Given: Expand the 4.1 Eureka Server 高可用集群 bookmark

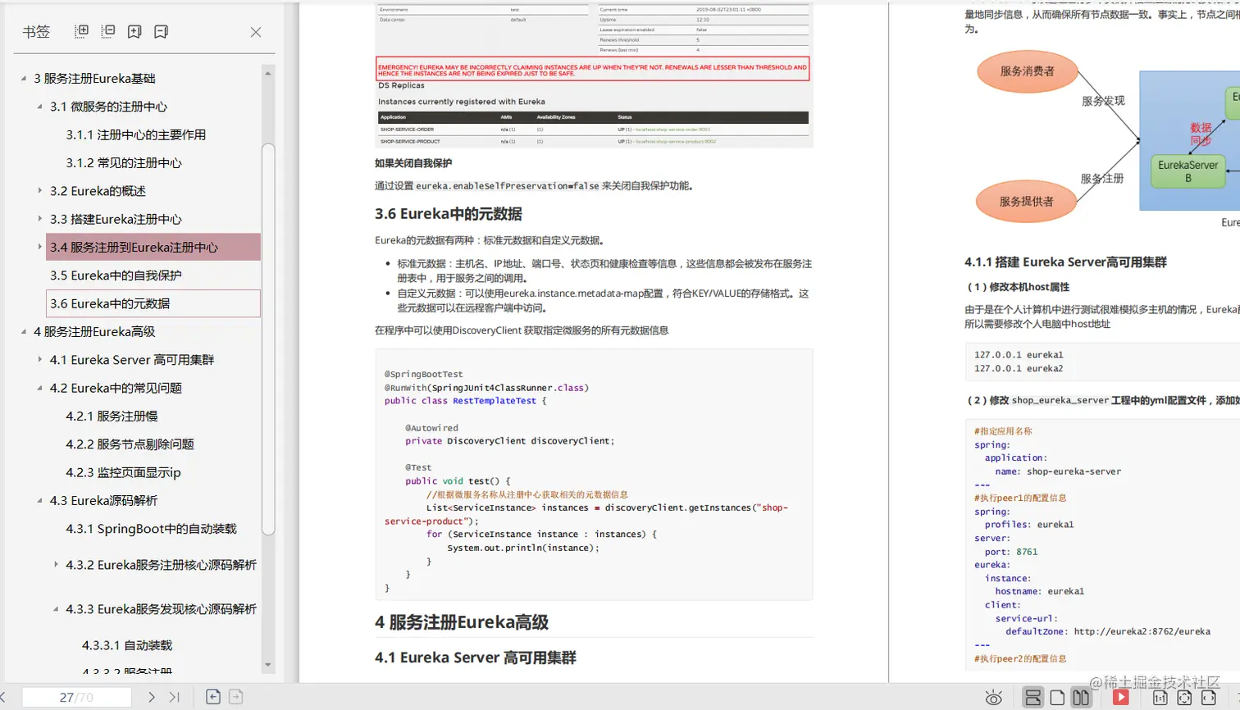Looking at the screenshot, I should [x=39, y=359].
